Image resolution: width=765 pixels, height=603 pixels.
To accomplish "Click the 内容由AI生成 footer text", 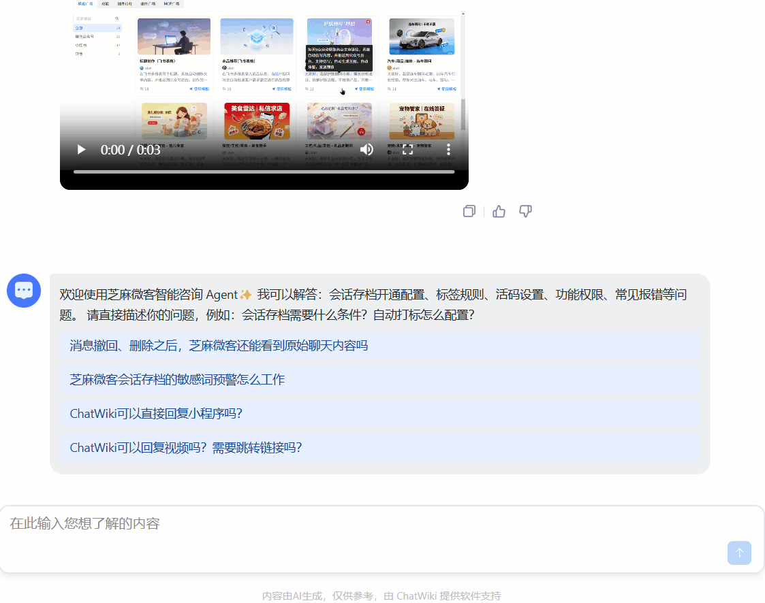I will [x=381, y=596].
